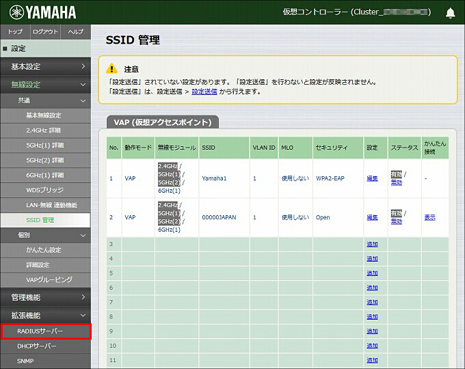
Task: Edit SSID 00000JAPAN via 編集 link
Action: [372, 217]
